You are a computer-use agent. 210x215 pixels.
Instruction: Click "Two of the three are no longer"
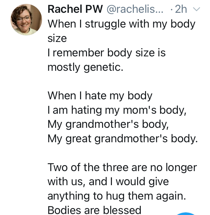click(x=122, y=167)
